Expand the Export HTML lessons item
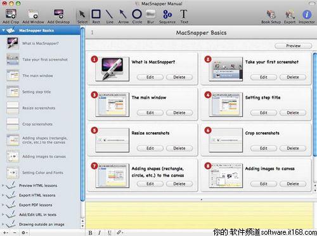Screen dimensions: 317x236 pos(3,196)
